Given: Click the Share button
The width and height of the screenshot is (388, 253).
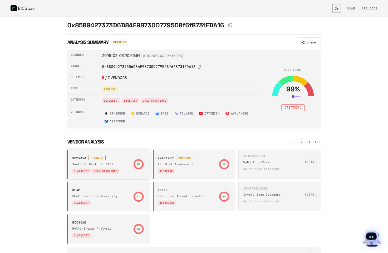Looking at the screenshot, I should pos(308,42).
